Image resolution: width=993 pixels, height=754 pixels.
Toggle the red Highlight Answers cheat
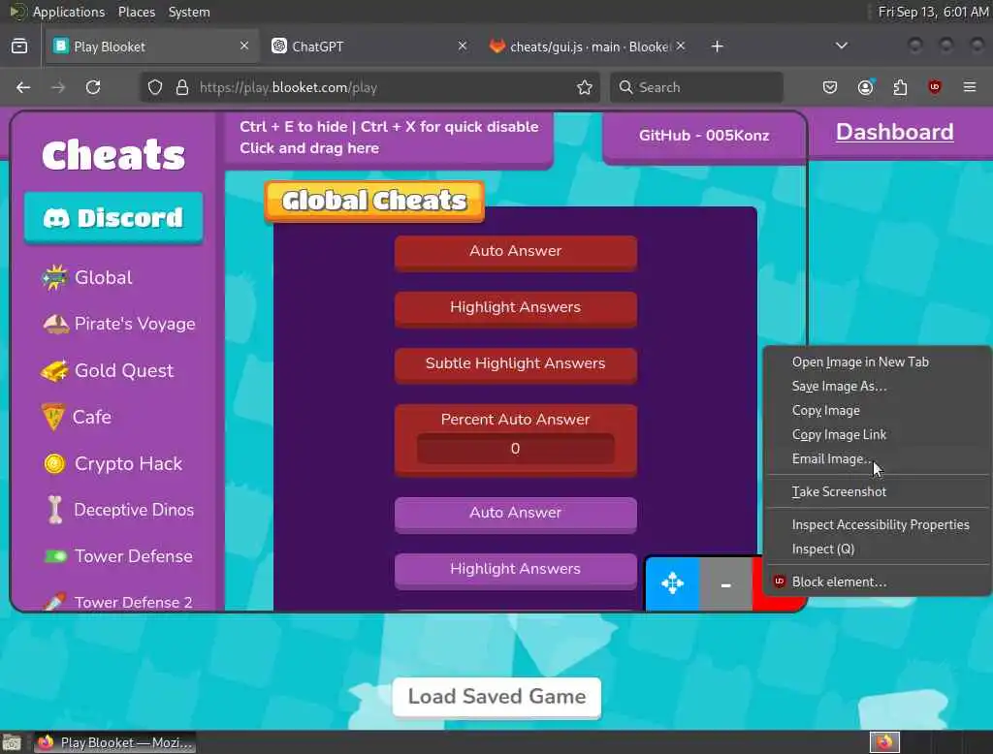pyautogui.click(x=516, y=309)
